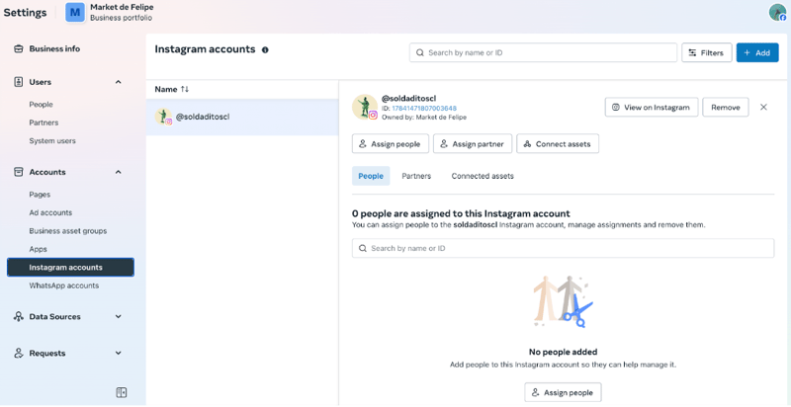Open WhatsApp accounts in sidebar
Viewport: 791px width, 407px height.
tap(64, 285)
